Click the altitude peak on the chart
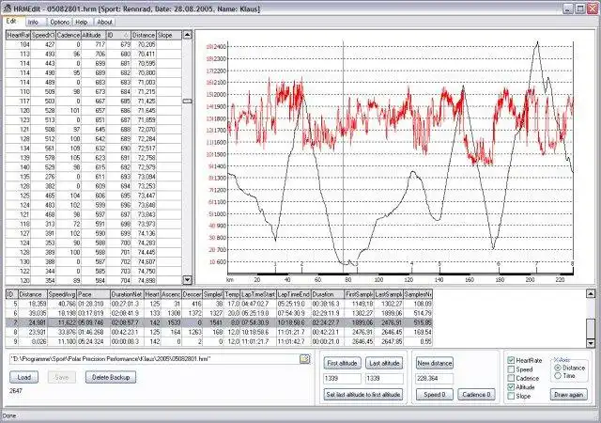Image resolution: width=601 pixels, height=423 pixels. (537, 42)
